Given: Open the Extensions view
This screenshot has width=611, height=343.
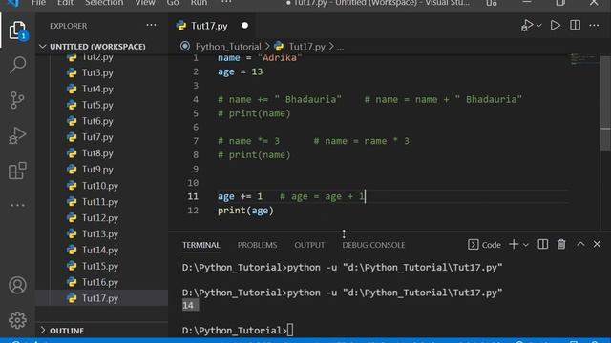Looking at the screenshot, I should [x=17, y=171].
